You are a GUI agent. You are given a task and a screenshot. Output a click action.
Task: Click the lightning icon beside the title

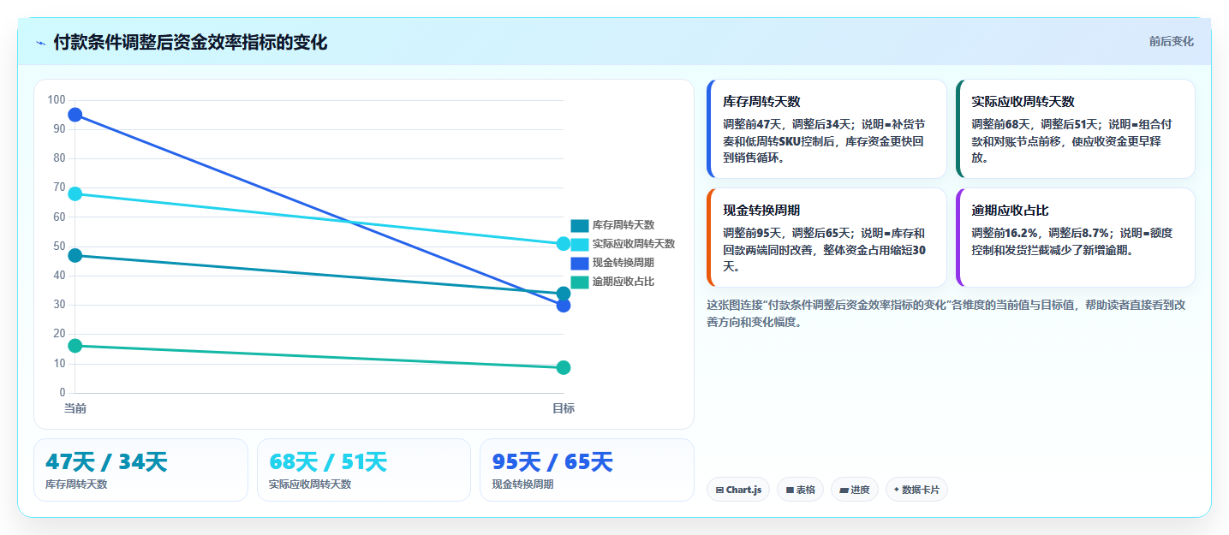coord(40,43)
